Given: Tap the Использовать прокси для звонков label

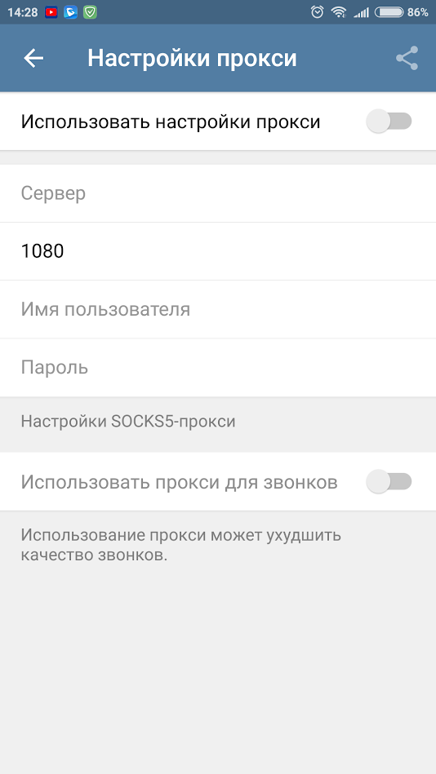Looking at the screenshot, I should 179,482.
